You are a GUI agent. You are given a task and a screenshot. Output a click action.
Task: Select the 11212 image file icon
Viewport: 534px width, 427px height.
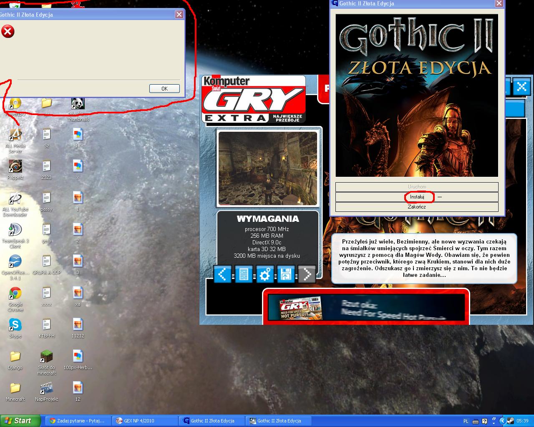click(x=78, y=328)
